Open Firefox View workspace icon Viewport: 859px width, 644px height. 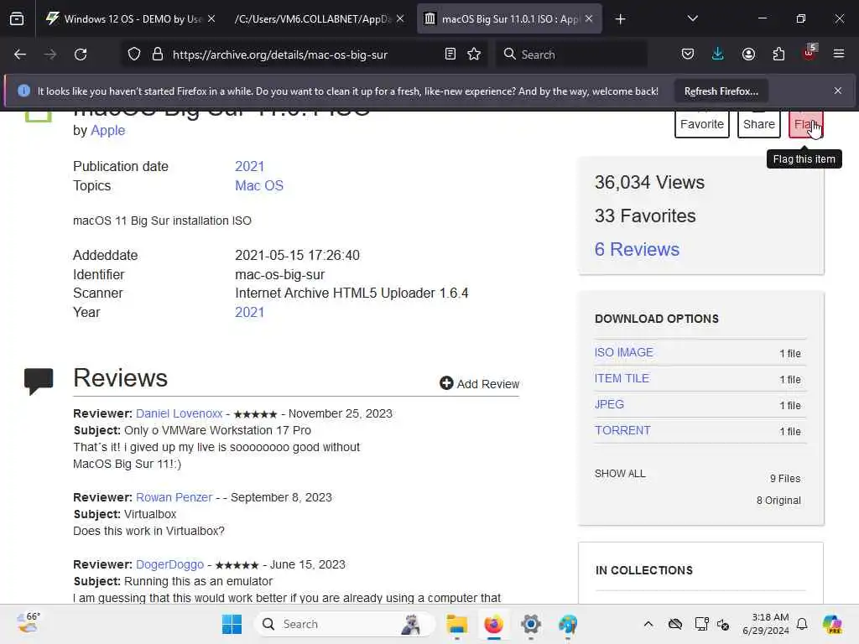(17, 18)
